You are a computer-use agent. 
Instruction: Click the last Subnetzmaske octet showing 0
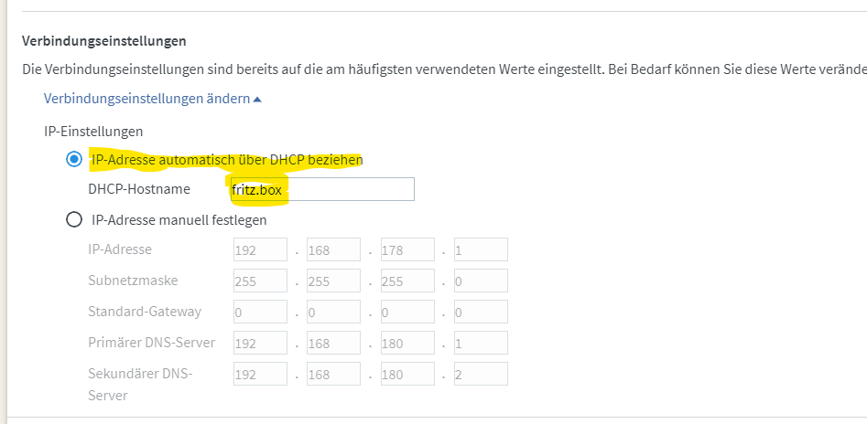[480, 281]
